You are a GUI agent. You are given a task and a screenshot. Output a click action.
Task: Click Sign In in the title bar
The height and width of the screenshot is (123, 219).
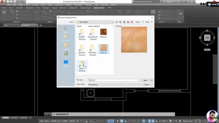(x=169, y=2)
